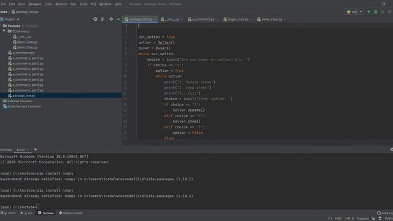The width and height of the screenshot is (393, 221).
Task: Open the Navigate menu
Action: (34, 4)
